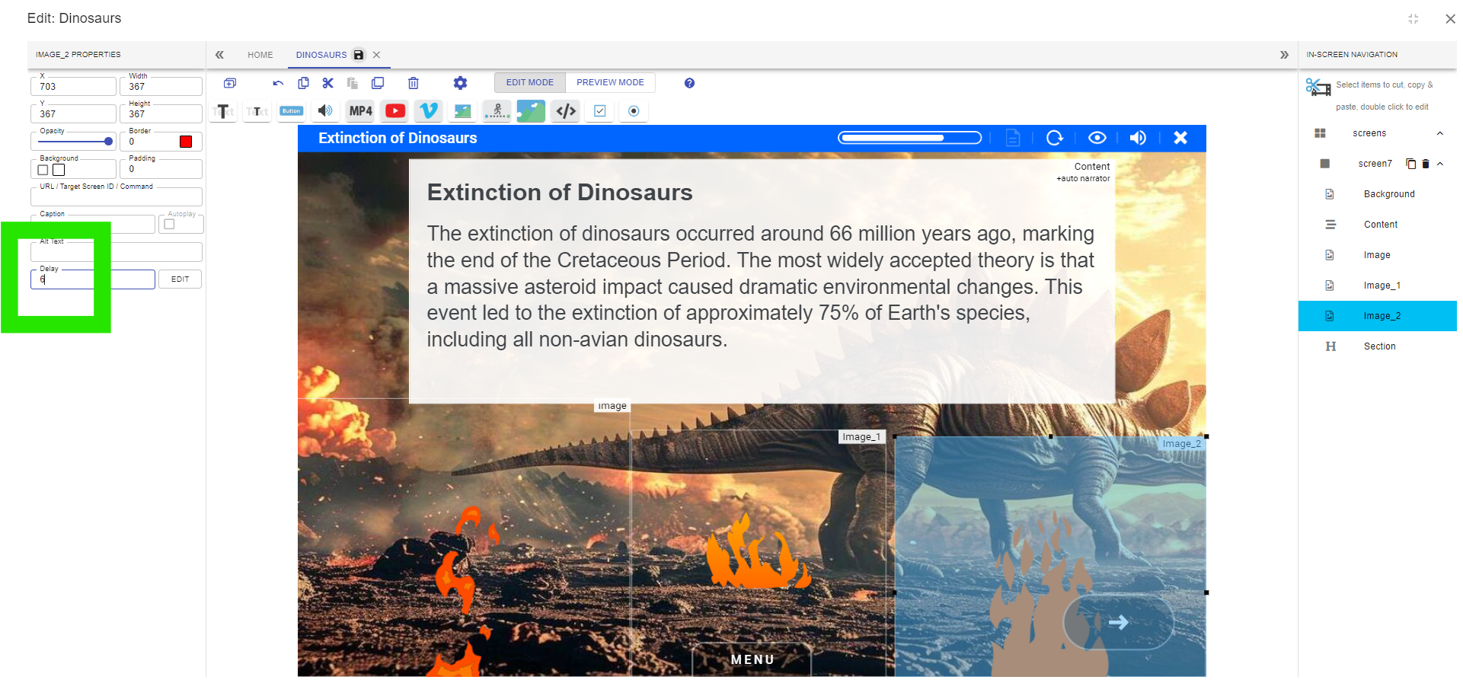Insert a YouTube video

click(x=395, y=111)
